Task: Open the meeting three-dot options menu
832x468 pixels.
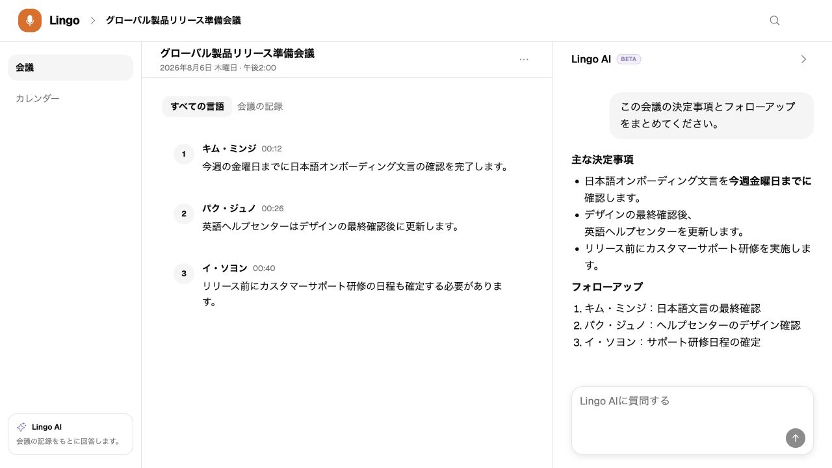Action: tap(524, 59)
